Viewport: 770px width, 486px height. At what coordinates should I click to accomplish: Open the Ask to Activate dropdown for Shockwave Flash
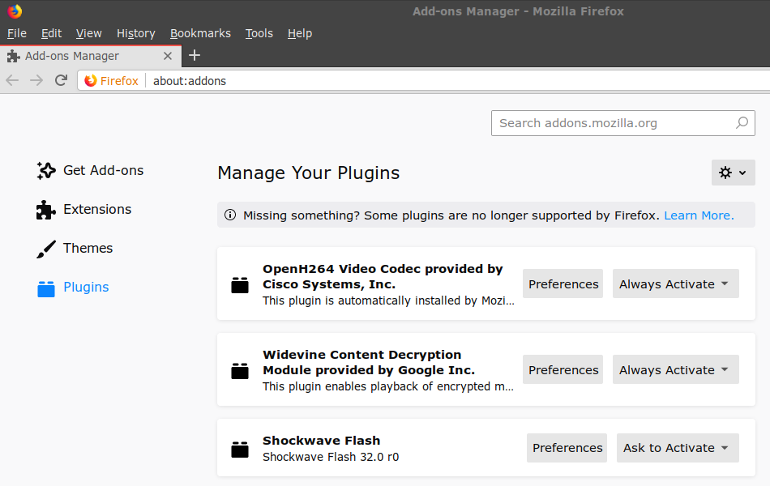click(678, 448)
